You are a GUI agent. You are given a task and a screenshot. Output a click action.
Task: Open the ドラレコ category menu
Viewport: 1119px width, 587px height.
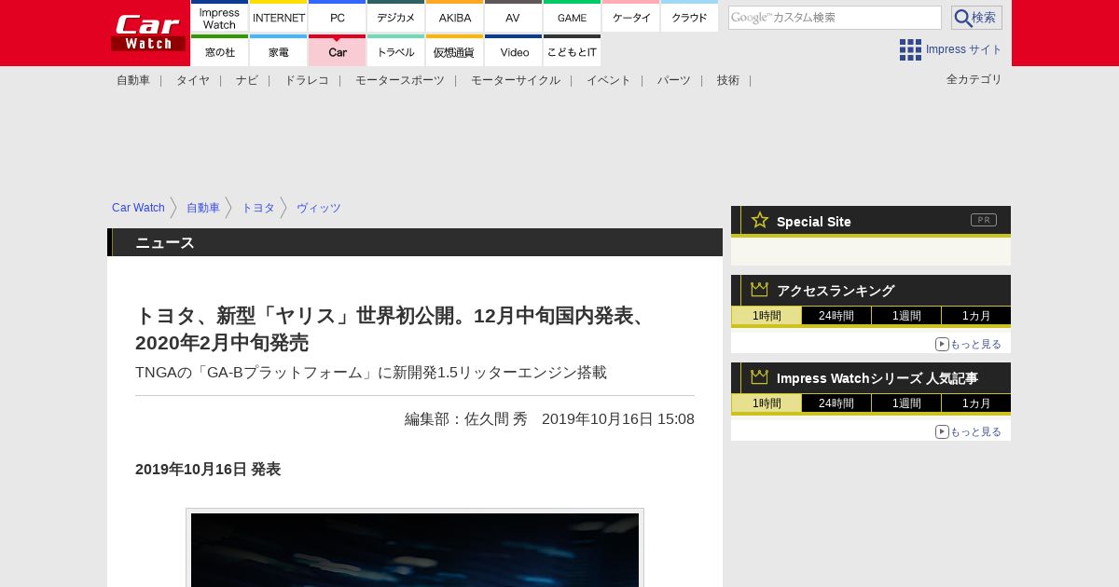[307, 80]
